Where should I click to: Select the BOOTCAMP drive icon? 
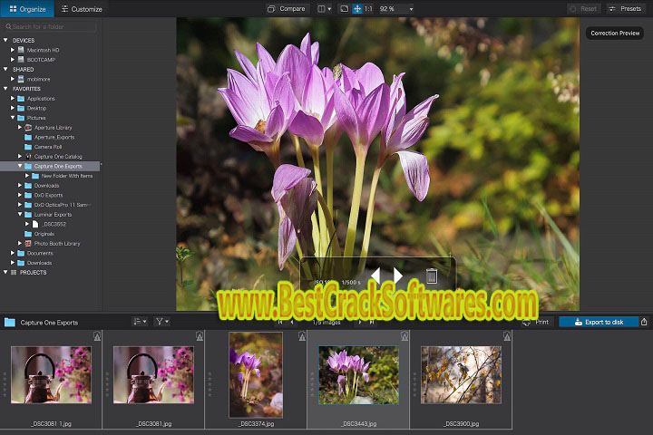[21, 60]
